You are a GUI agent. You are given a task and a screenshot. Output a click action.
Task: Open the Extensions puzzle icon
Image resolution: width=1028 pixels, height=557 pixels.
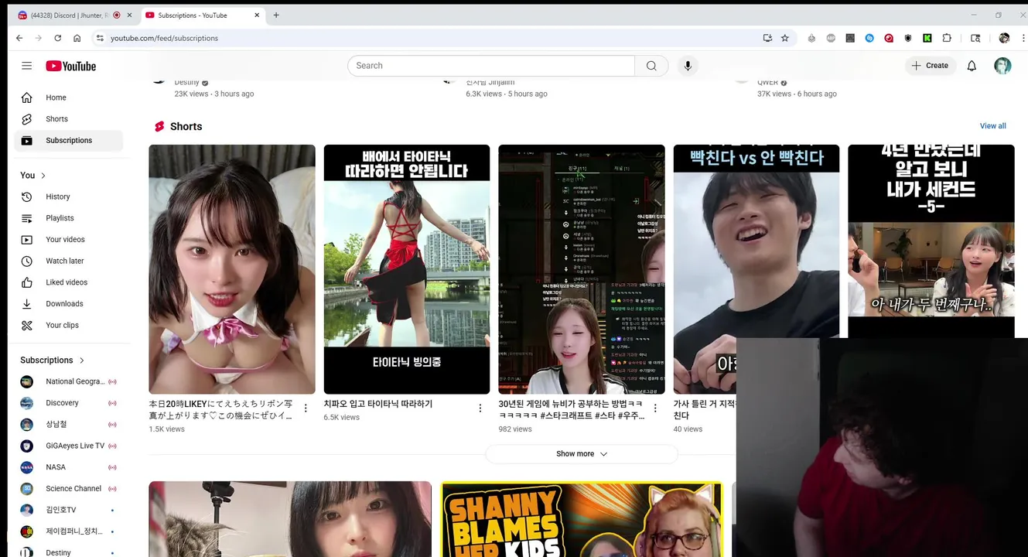click(947, 38)
